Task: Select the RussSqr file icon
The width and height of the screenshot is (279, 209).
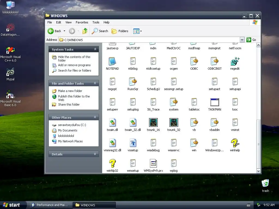Action: pyautogui.click(x=133, y=82)
